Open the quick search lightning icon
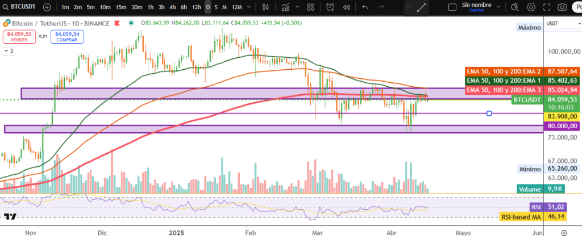The height and width of the screenshot is (236, 582). (514, 7)
